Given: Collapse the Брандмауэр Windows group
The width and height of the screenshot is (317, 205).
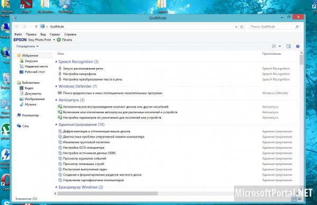Looking at the screenshot, I should coord(56,187).
